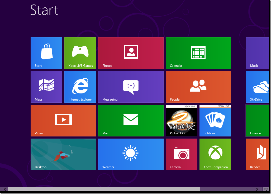Launch the Maps tile

pos(46,87)
